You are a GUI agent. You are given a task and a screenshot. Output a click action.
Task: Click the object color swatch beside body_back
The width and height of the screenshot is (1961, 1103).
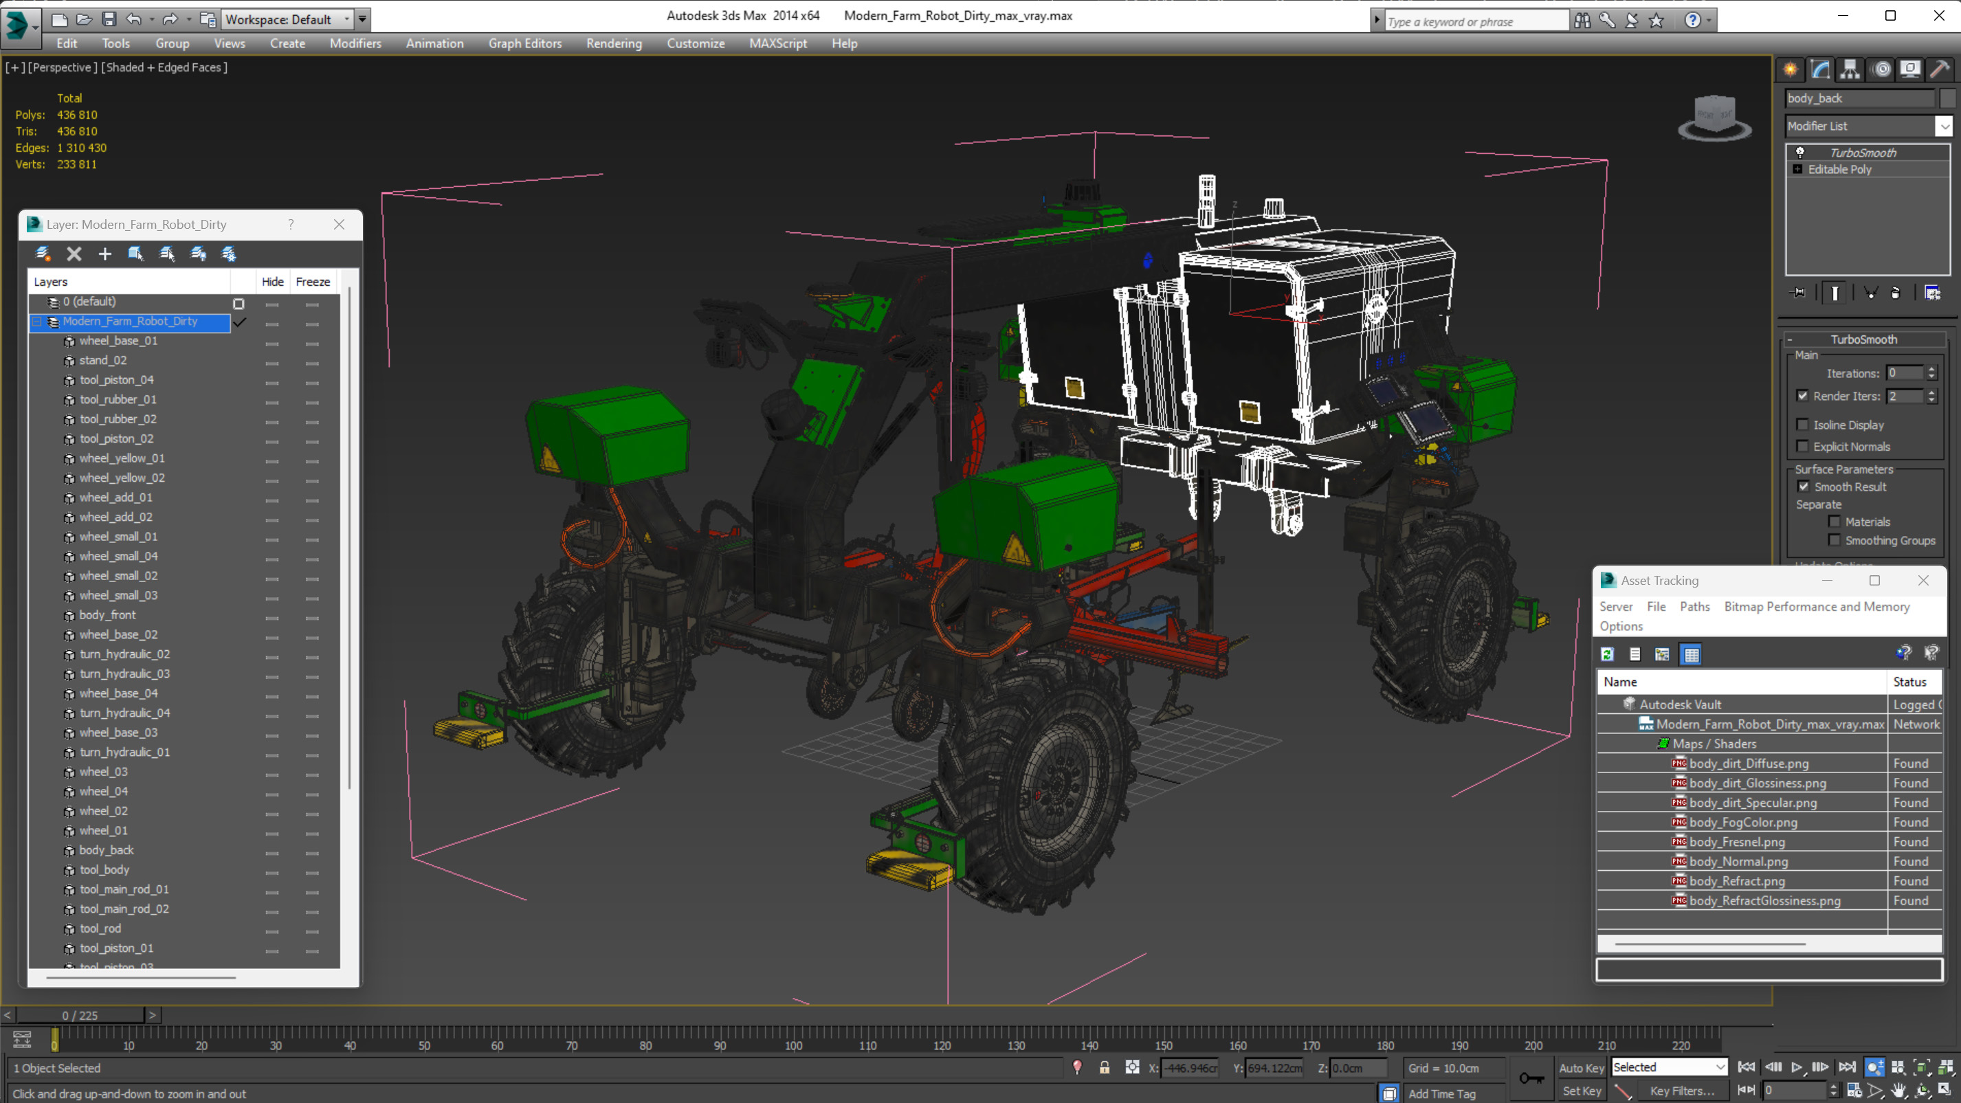(x=1947, y=98)
